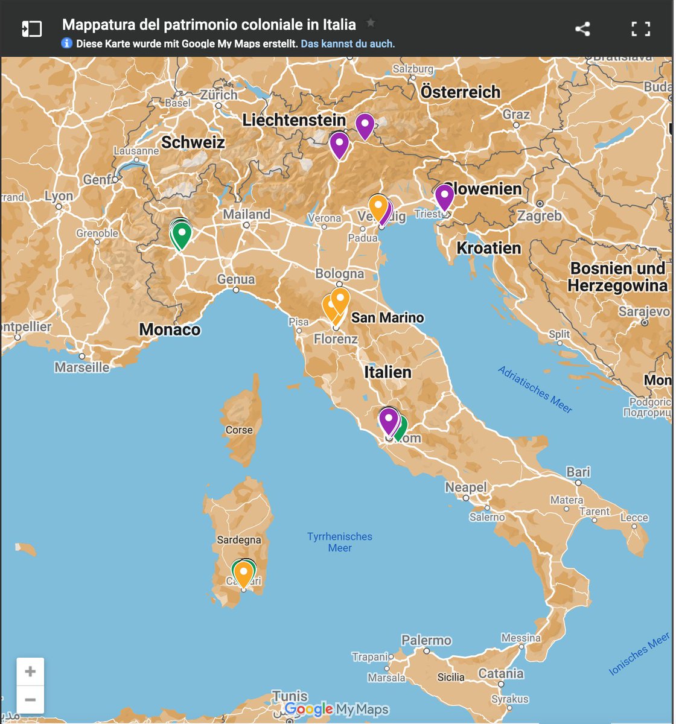
Task: Open the Google My Maps logo link
Action: [337, 710]
